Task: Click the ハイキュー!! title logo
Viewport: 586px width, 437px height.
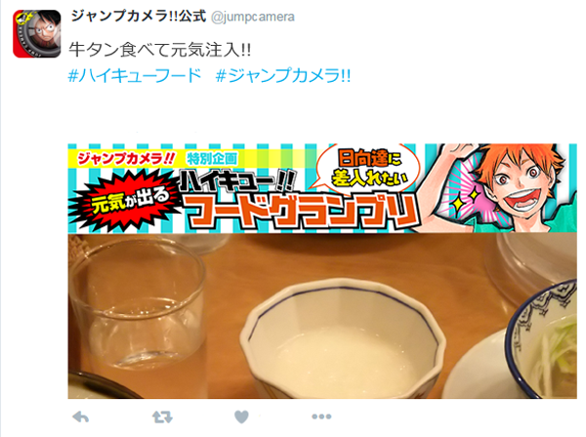Action: pos(238,180)
